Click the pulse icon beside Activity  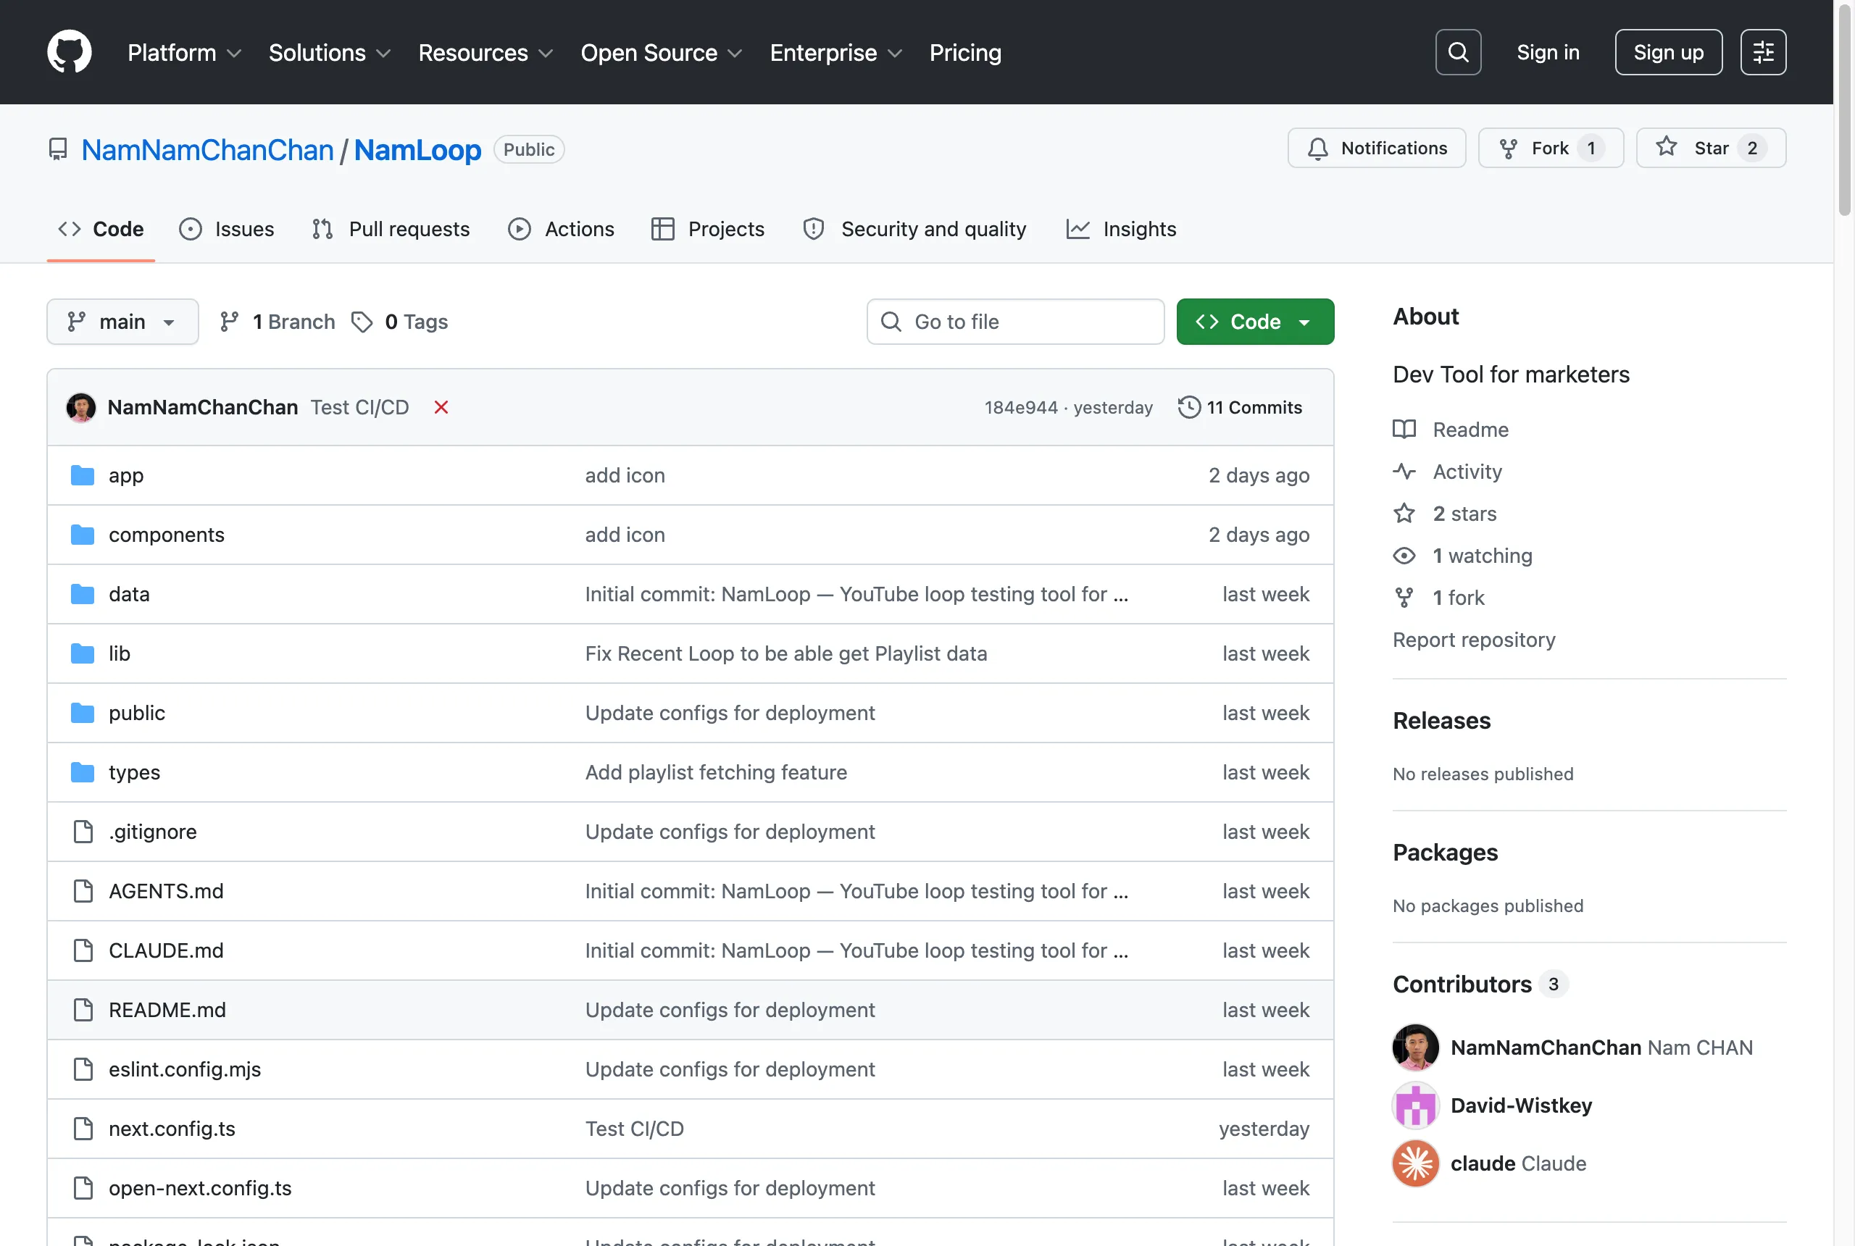pos(1404,472)
